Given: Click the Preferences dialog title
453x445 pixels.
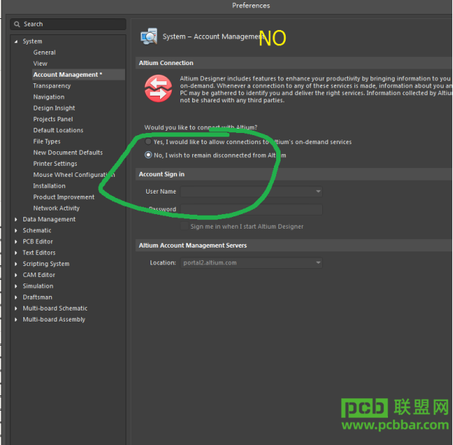Looking at the screenshot, I should point(251,6).
